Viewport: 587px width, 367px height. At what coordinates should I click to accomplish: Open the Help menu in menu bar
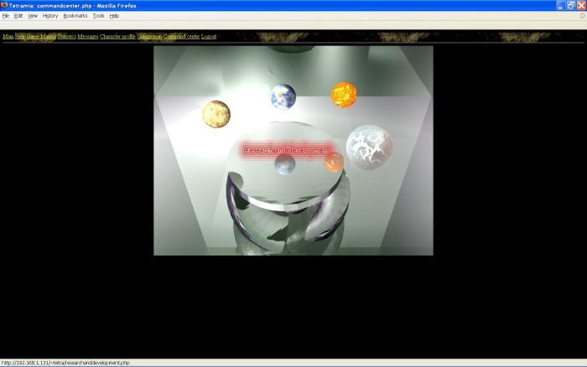point(114,16)
